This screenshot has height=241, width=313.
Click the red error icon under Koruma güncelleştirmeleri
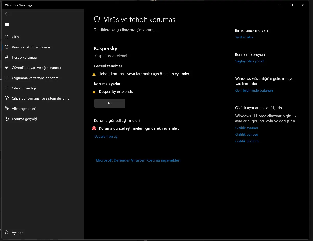(94, 128)
